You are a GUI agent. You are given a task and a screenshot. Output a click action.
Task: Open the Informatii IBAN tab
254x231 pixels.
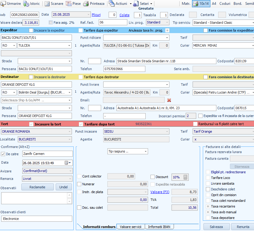(159, 227)
